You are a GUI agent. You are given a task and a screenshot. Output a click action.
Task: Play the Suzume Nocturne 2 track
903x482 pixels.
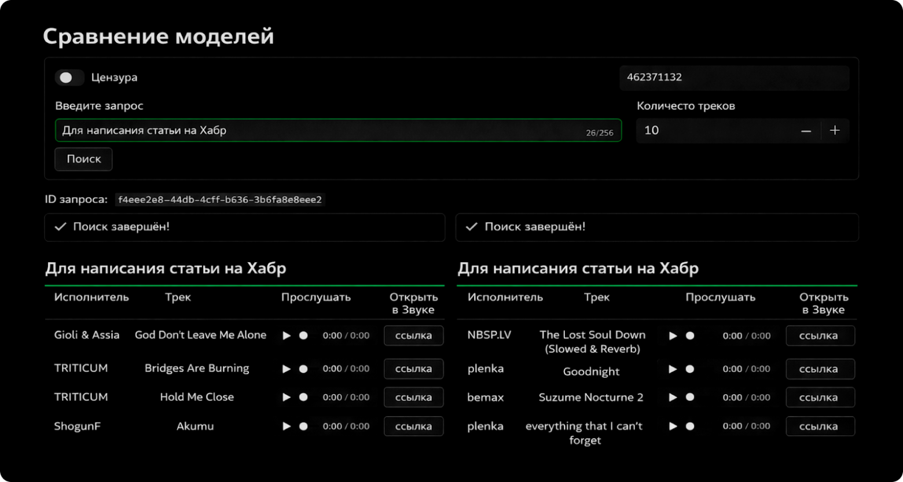(x=673, y=398)
